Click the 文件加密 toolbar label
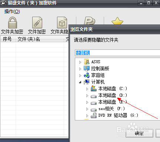Screen dimensions: 160x142 37,32
